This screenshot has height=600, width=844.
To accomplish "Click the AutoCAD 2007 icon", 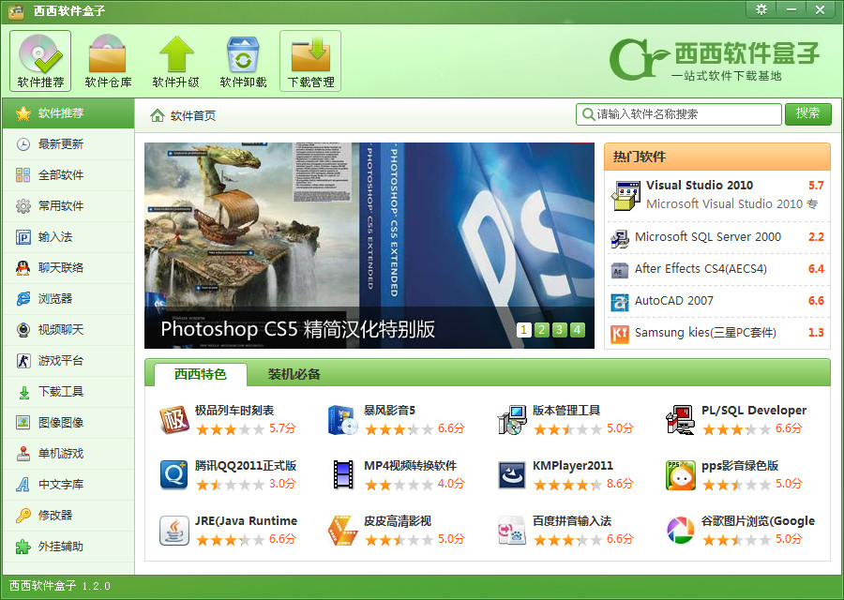I will pos(620,302).
